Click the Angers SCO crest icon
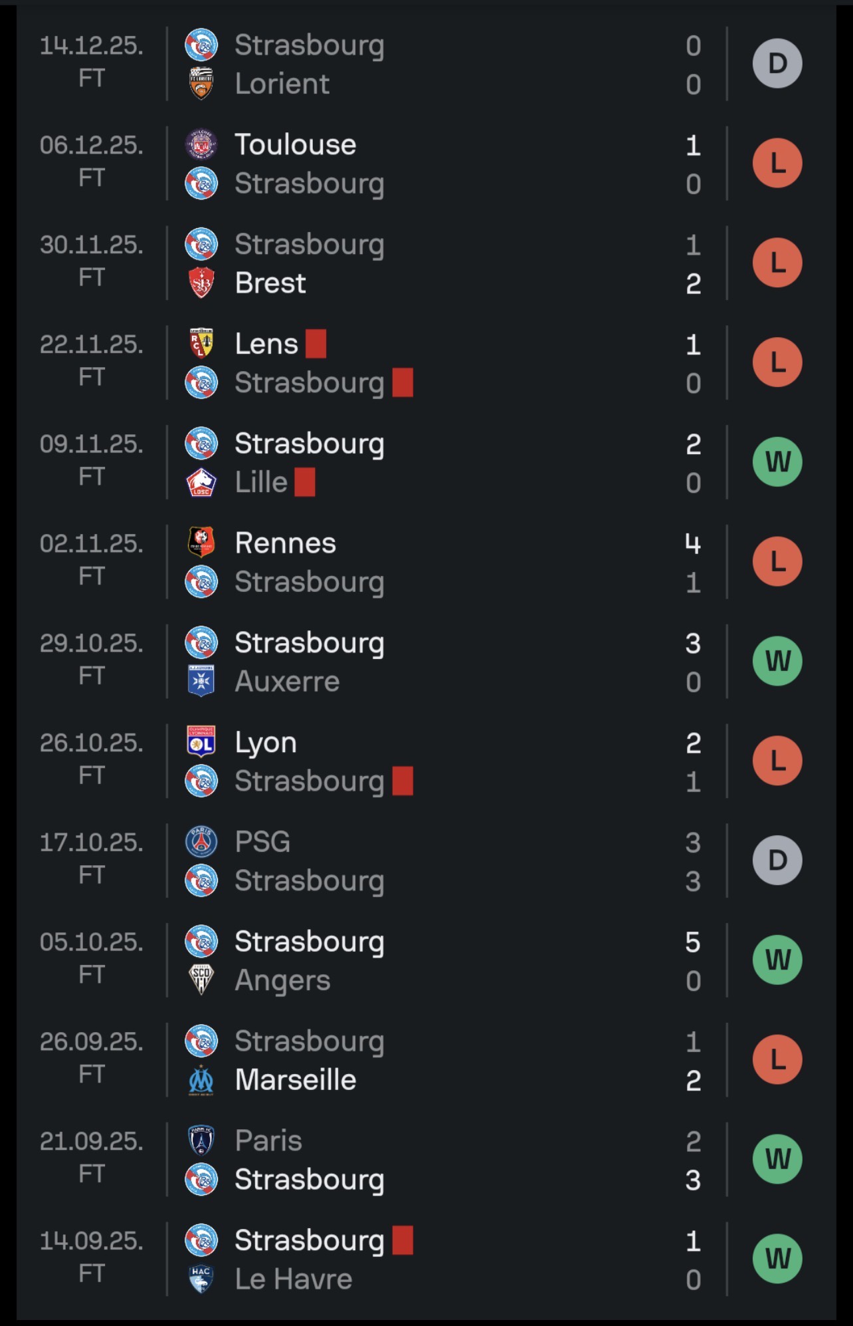The image size is (853, 1326). point(201,980)
